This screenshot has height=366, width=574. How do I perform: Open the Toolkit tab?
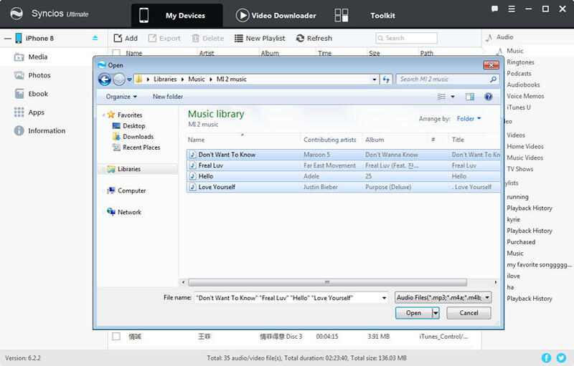tap(364, 15)
